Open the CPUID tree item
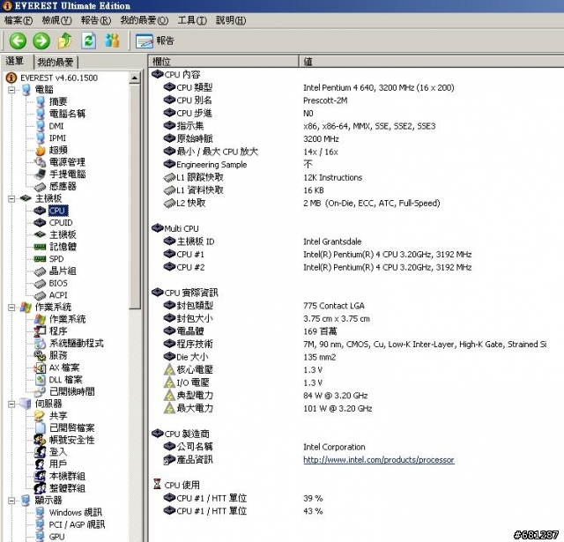The width and height of the screenshot is (564, 542). coord(61,223)
